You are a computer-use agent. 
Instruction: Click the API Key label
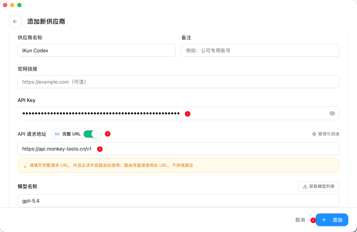tap(26, 100)
